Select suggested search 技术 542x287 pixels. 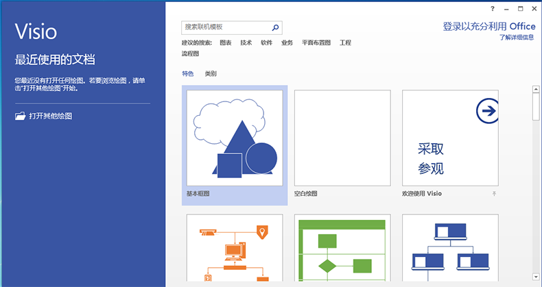coord(246,42)
